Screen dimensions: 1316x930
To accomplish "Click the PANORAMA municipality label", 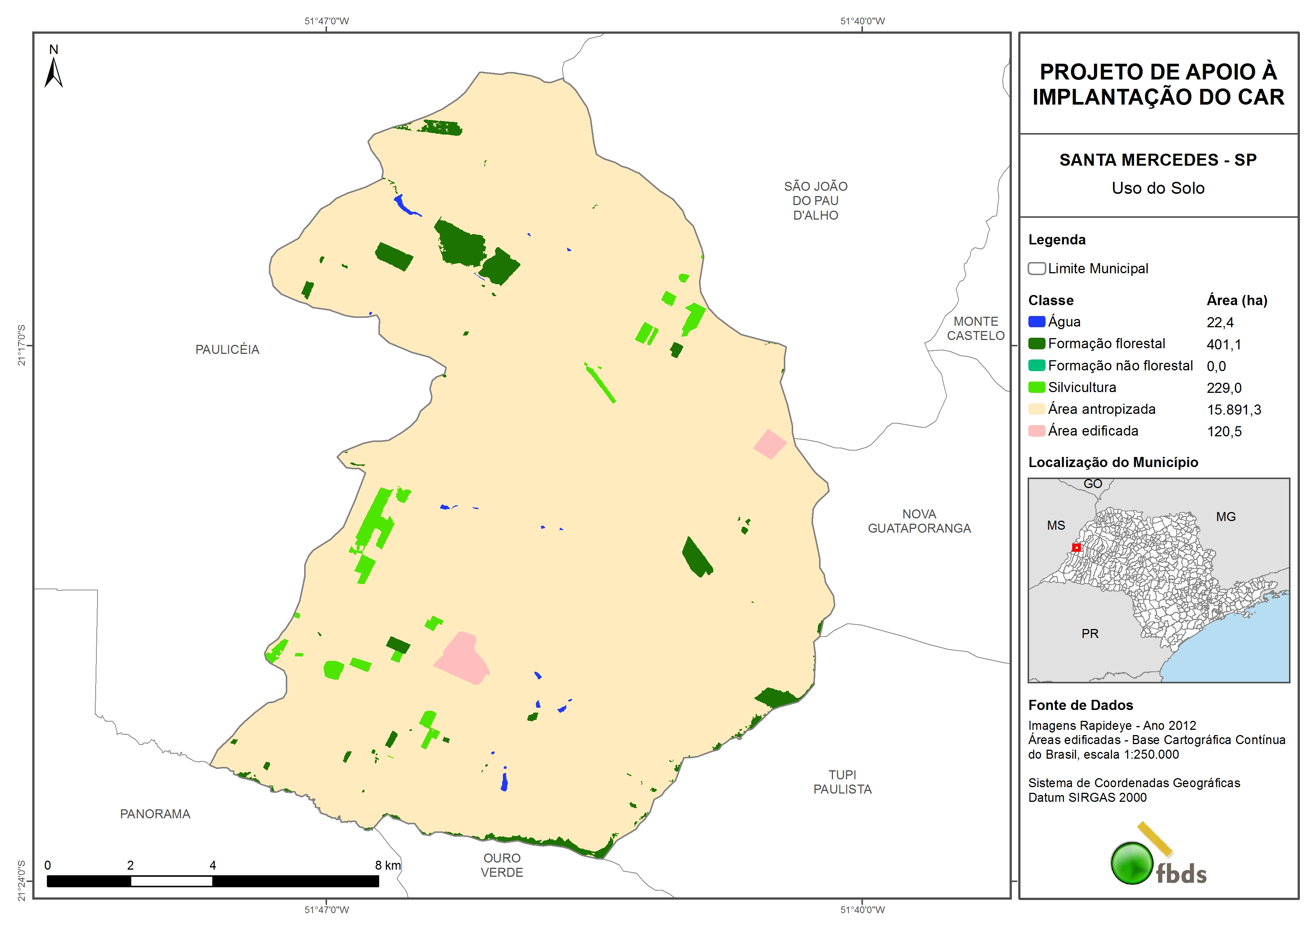I will pyautogui.click(x=155, y=814).
